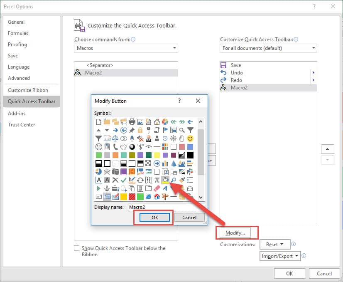Open the Import/Export dropdown
Screen dimensions: 343x282
(280, 256)
